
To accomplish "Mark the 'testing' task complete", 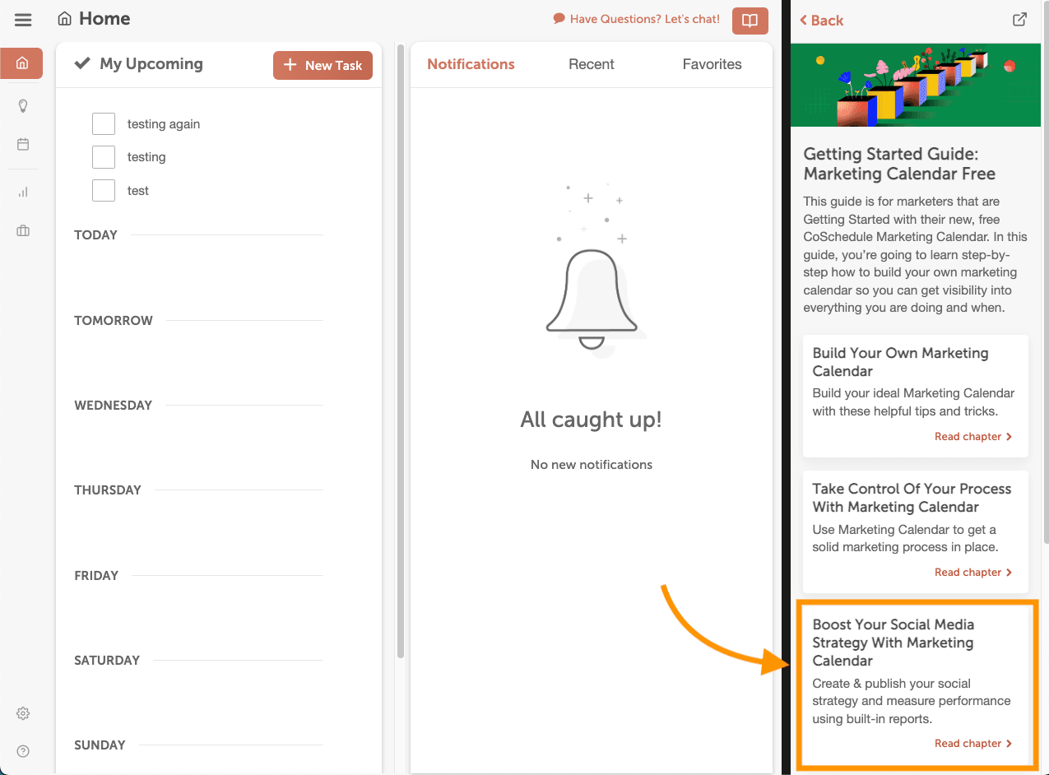I will pyautogui.click(x=104, y=157).
